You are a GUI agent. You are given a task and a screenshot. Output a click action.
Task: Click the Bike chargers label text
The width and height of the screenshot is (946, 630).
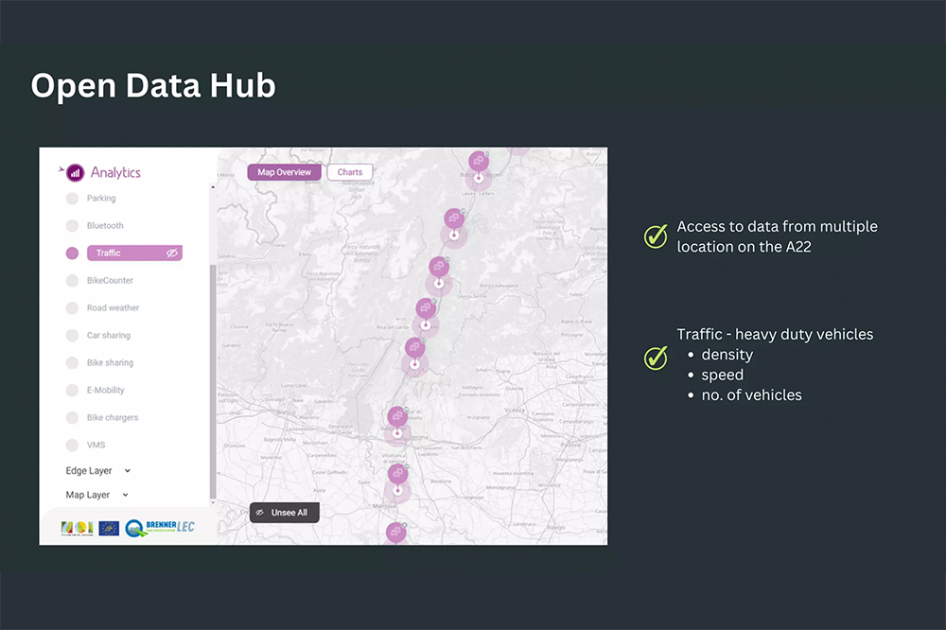[x=113, y=417]
